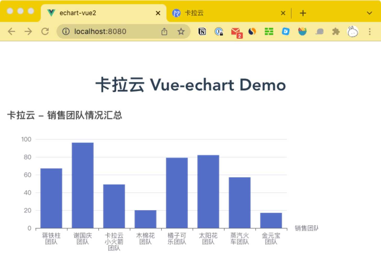Switch to the echart-vue2 tab

[x=103, y=13]
